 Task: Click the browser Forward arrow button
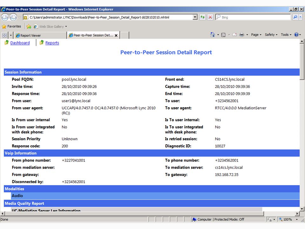click(13, 17)
